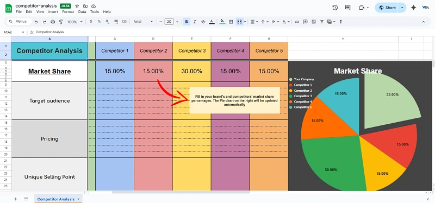Open the functions sigma menu
Screen dimensions: 435x203
(341, 22)
